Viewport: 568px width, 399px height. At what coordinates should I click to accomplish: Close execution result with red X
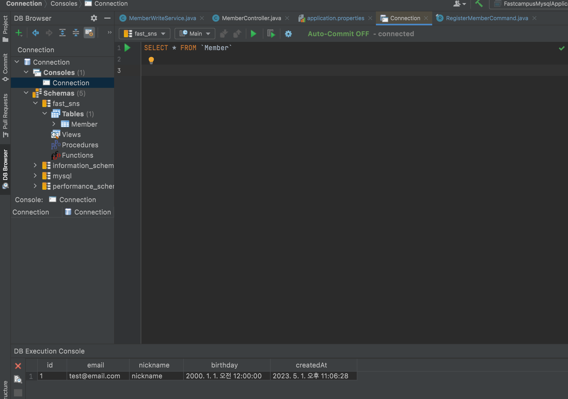[18, 366]
